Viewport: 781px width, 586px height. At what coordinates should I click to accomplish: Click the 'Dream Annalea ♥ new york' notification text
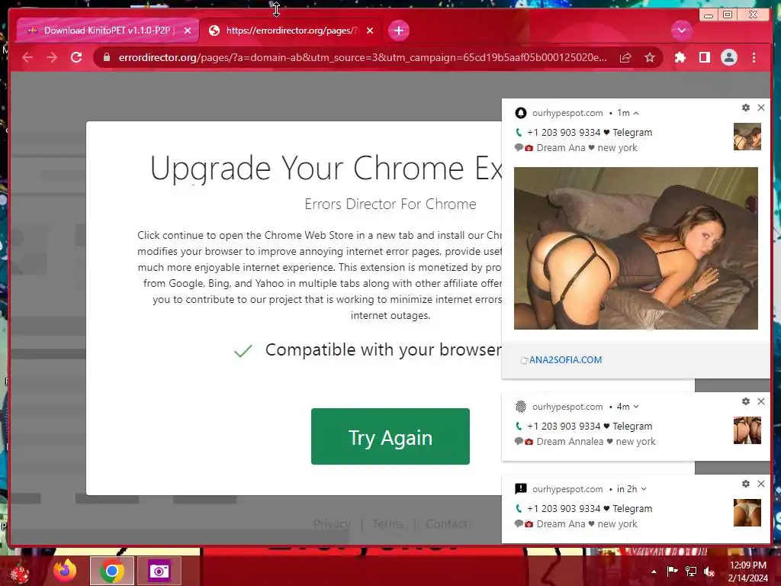coord(596,442)
